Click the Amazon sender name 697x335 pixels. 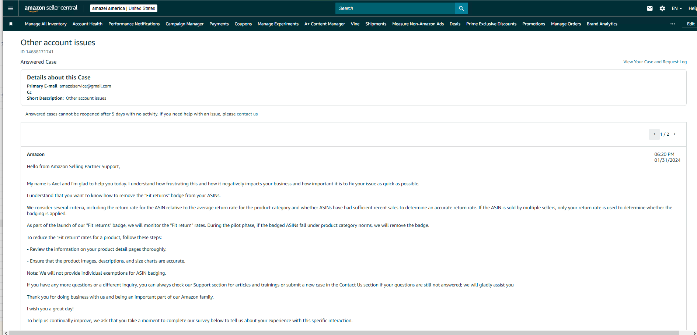[x=36, y=154]
